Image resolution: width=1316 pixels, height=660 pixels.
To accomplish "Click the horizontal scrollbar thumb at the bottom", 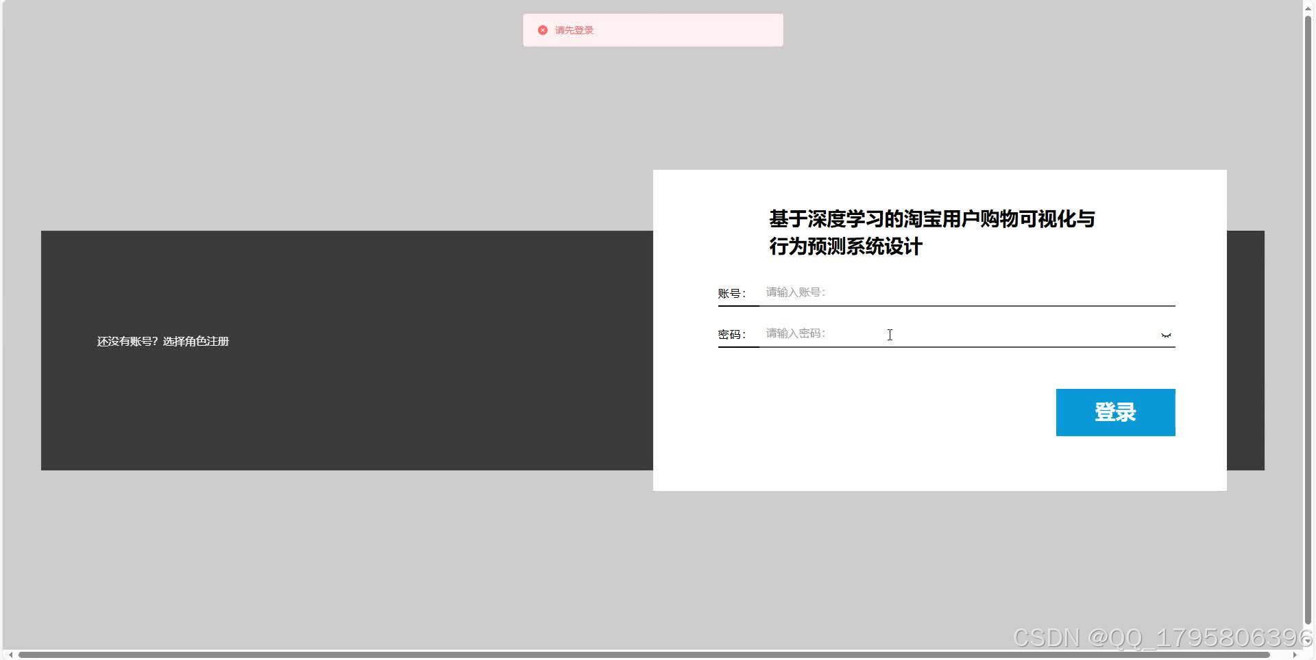I will [644, 655].
